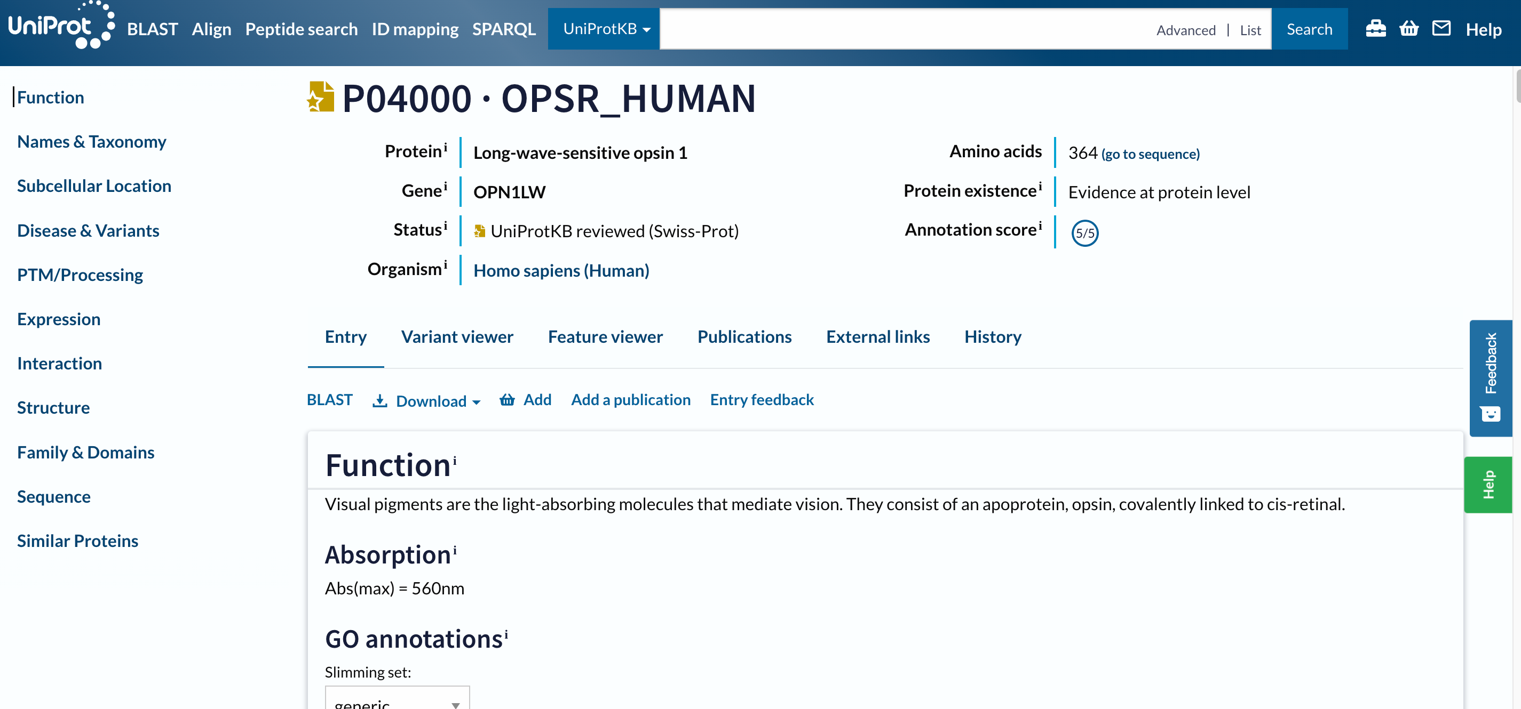This screenshot has width=1521, height=709.
Task: Click the Swiss-Prot icon in Status row
Action: 479,231
